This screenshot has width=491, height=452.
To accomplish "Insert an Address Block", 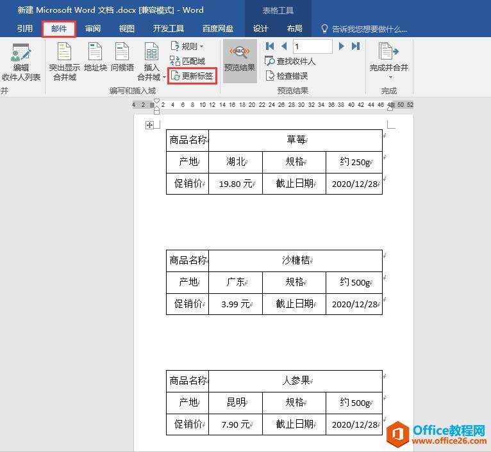I will tap(96, 58).
